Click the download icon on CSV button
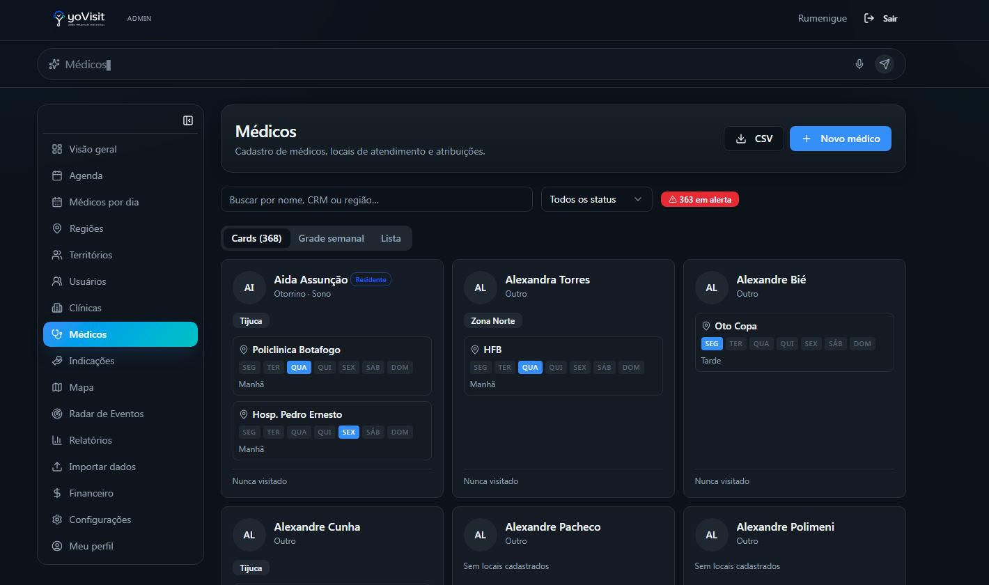989x585 pixels. click(x=741, y=139)
